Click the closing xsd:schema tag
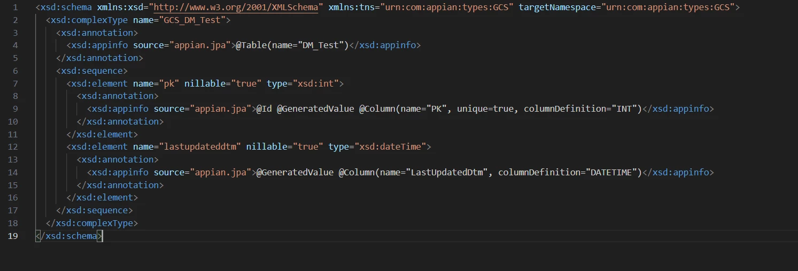The image size is (798, 271). pyautogui.click(x=69, y=236)
